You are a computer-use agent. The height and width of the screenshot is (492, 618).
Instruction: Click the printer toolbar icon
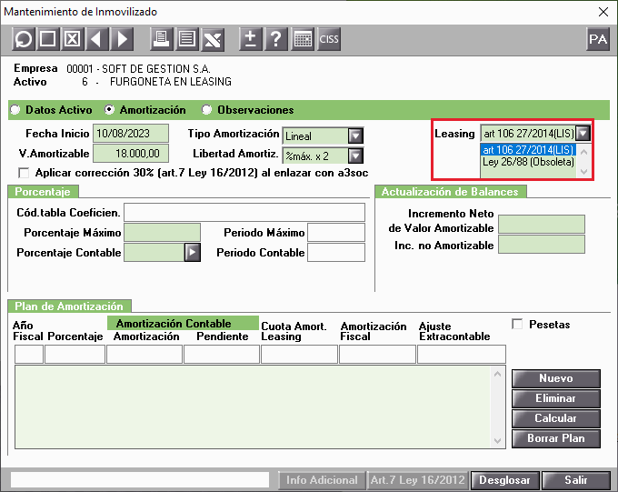(161, 39)
